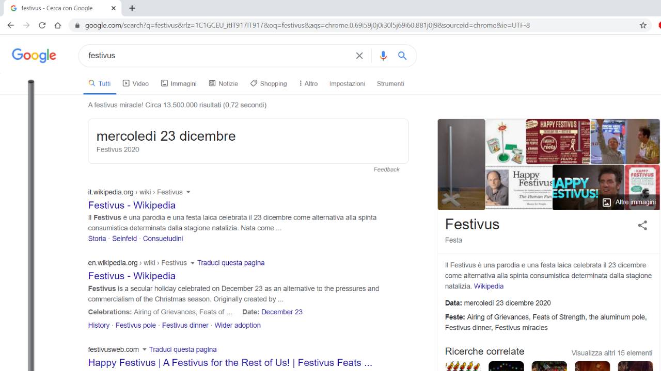This screenshot has width=661, height=371.
Task: Clear the search box with X icon
Action: (359, 56)
